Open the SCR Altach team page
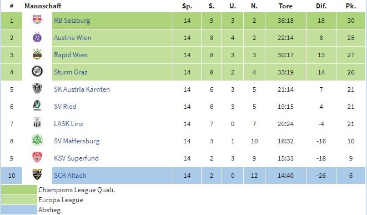The height and width of the screenshot is (215, 367). coord(70,176)
